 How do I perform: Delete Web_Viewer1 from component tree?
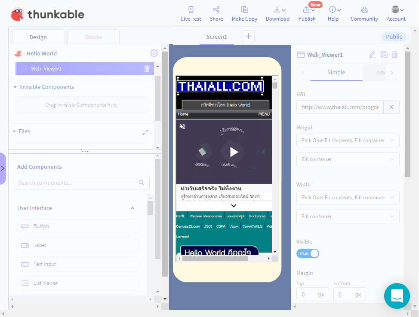(147, 69)
